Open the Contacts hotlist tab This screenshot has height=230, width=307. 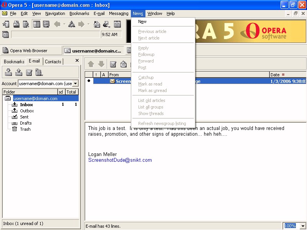tap(53, 62)
